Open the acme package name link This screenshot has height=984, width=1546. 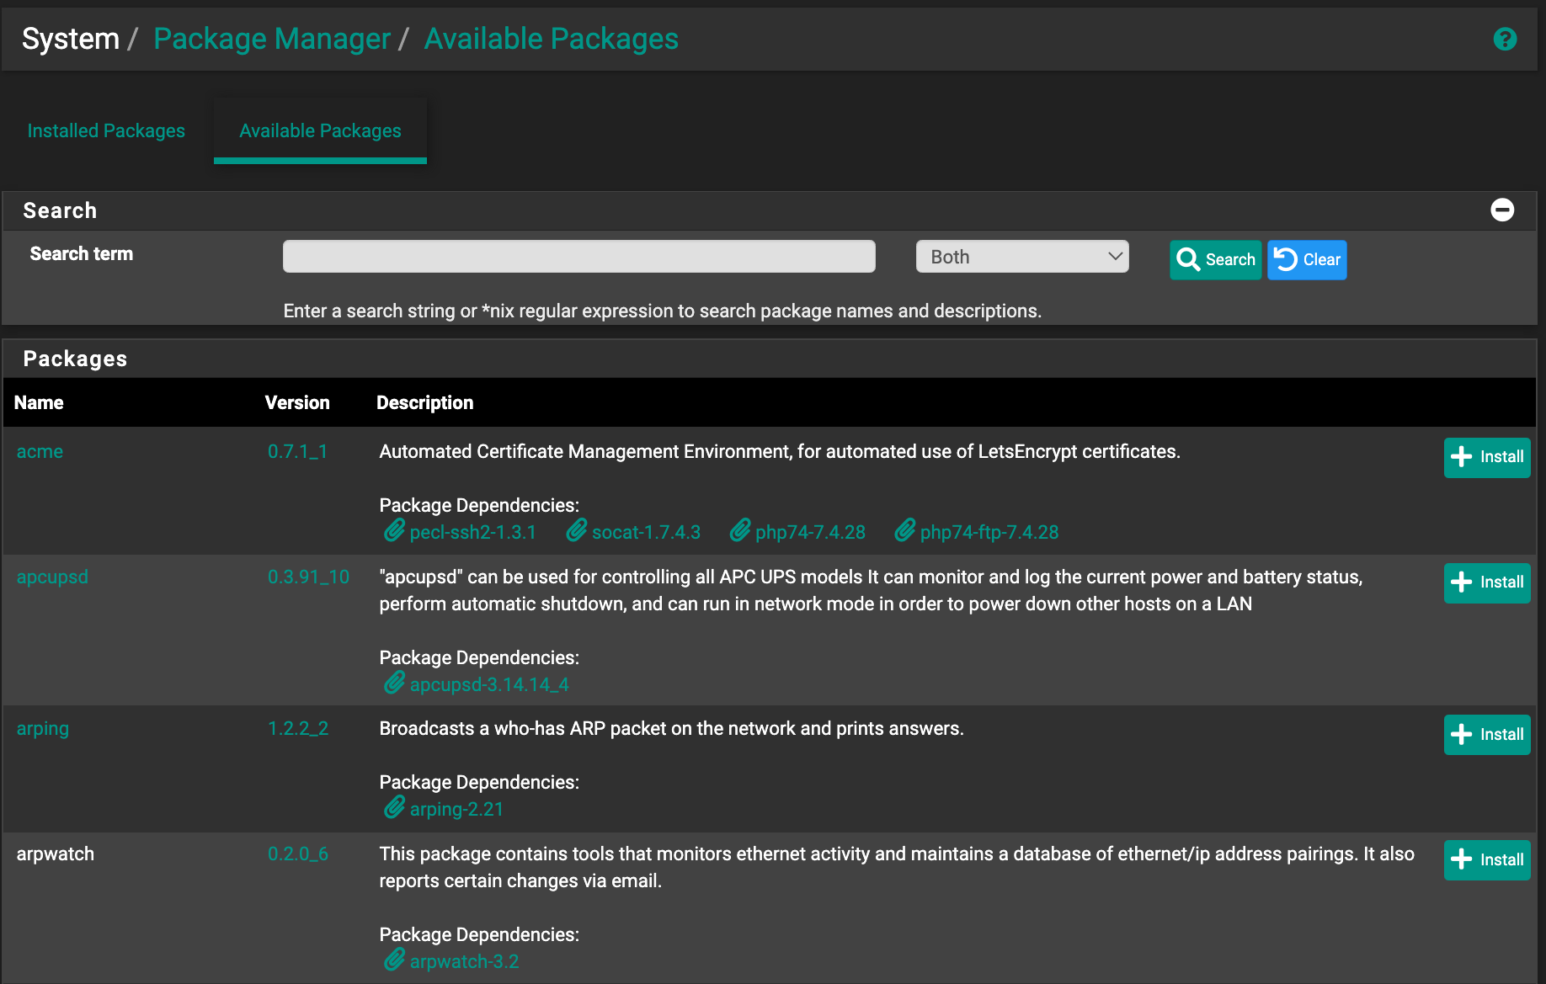pos(40,452)
